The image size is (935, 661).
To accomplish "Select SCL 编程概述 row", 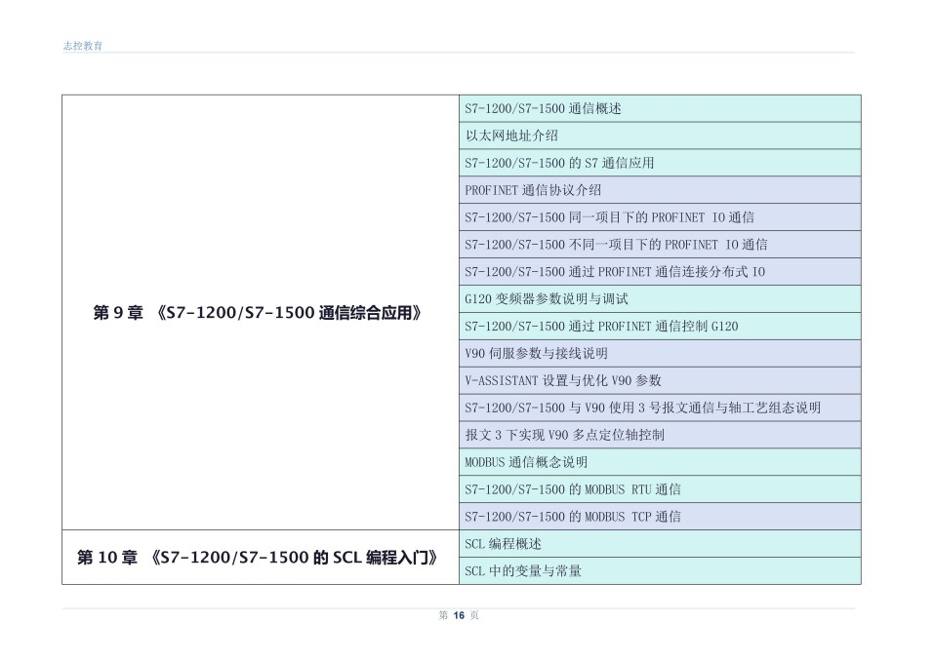I will click(660, 544).
